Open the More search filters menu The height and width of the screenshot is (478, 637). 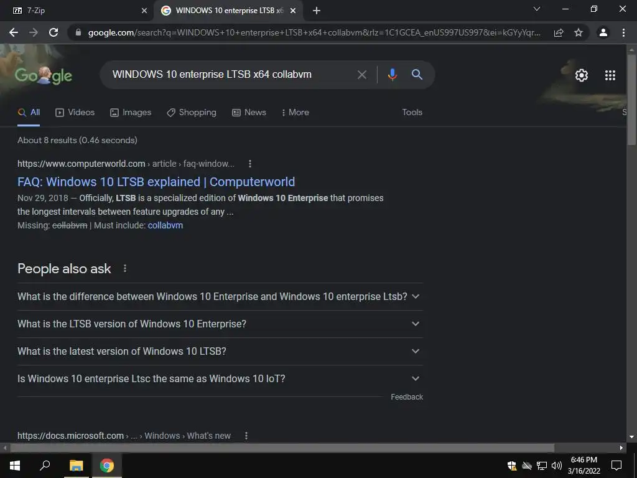pyautogui.click(x=295, y=113)
